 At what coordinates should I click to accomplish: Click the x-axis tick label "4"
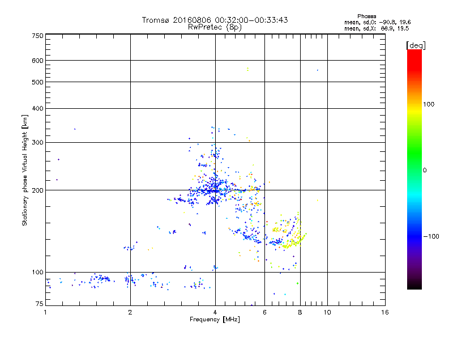(x=215, y=312)
